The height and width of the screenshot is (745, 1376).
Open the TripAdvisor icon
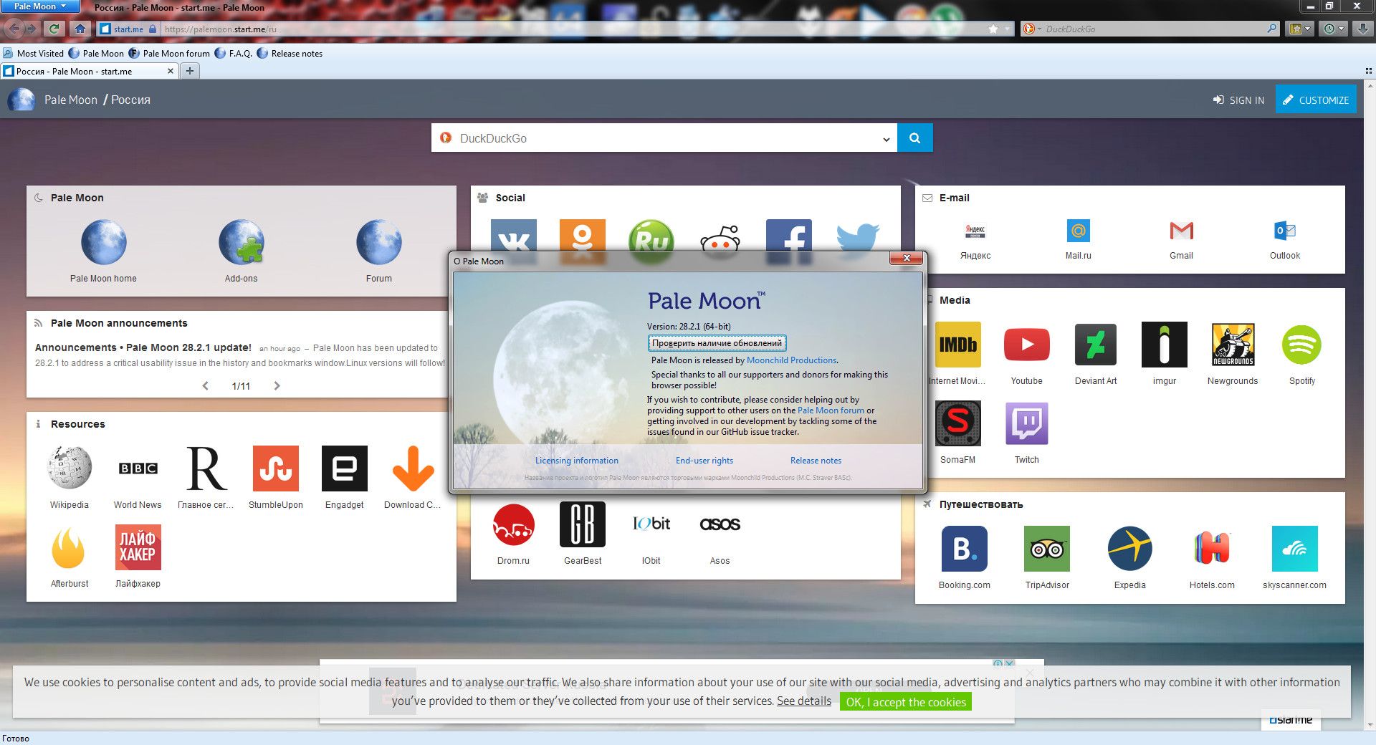(x=1047, y=549)
